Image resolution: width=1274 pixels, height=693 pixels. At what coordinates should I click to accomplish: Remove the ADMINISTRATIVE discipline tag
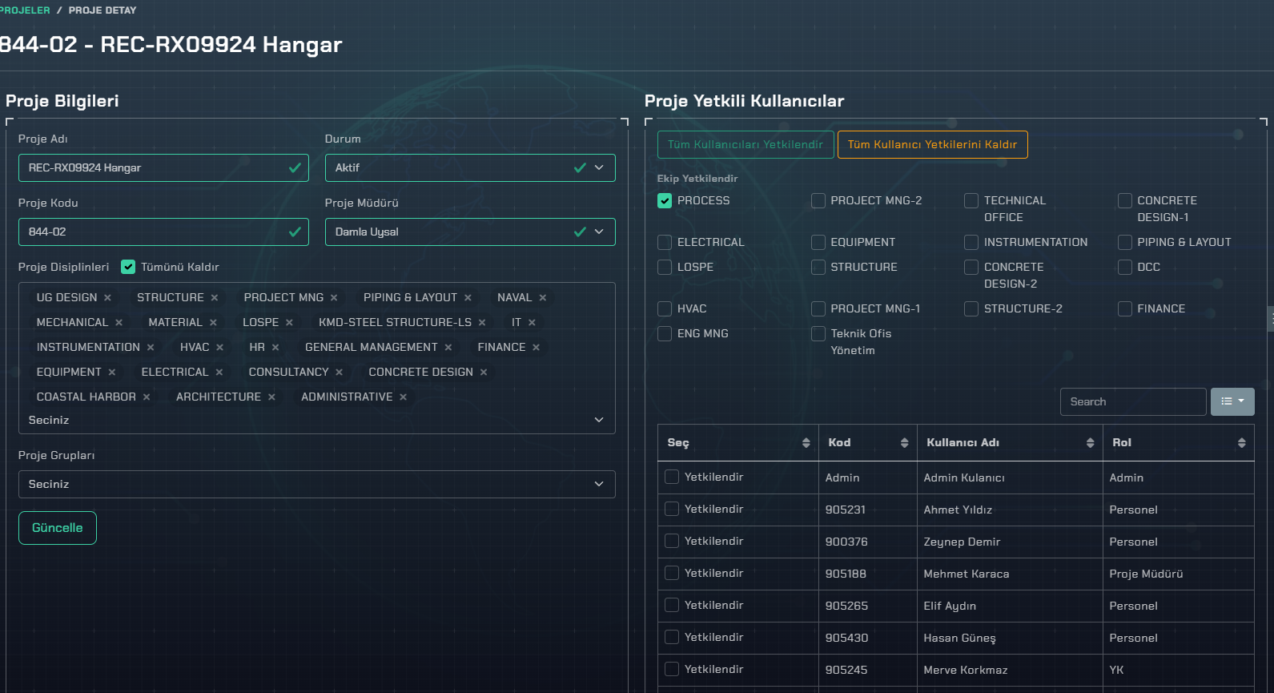[x=403, y=397]
